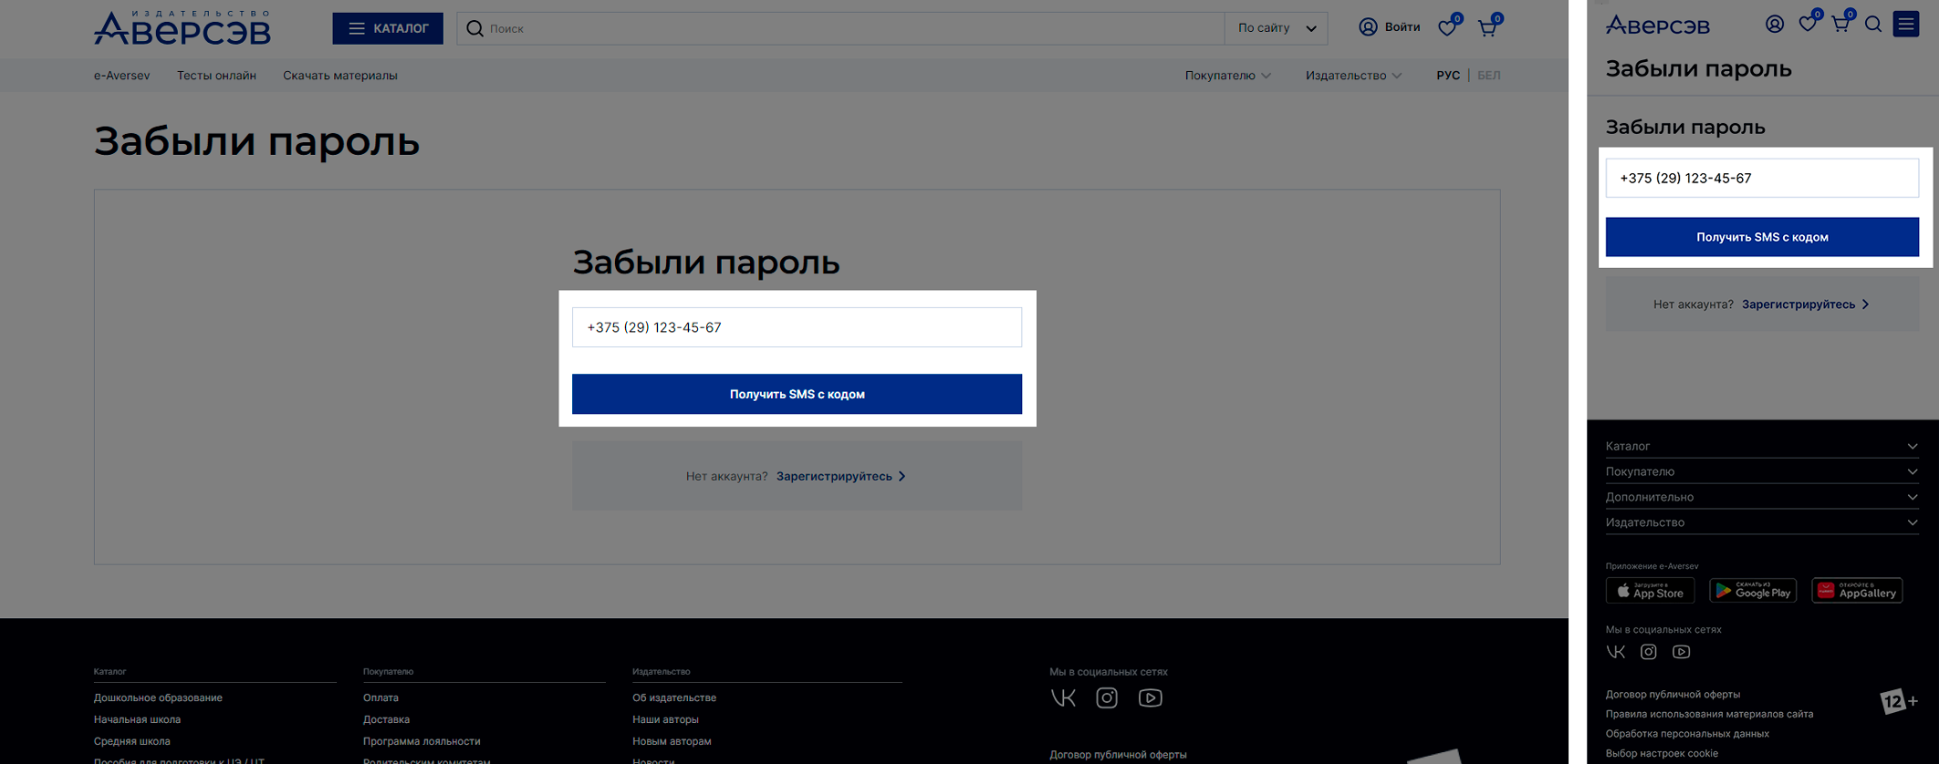This screenshot has width=1939, height=764.
Task: Expand Каталог section in mobile footer
Action: point(1761,446)
